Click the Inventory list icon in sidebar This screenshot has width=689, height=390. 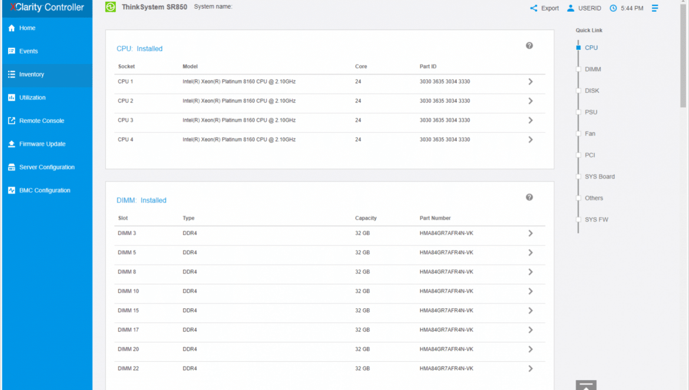11,74
